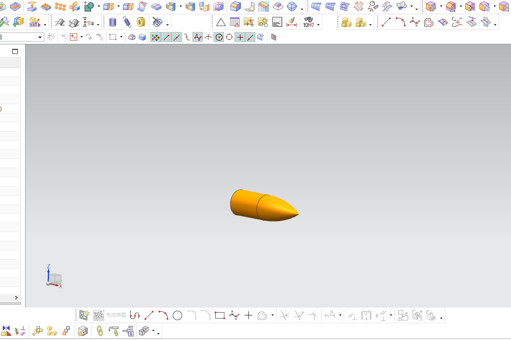Viewport: 511px width, 340px height.
Task: Toggle the Enable Snap Point button
Action: 156,37
